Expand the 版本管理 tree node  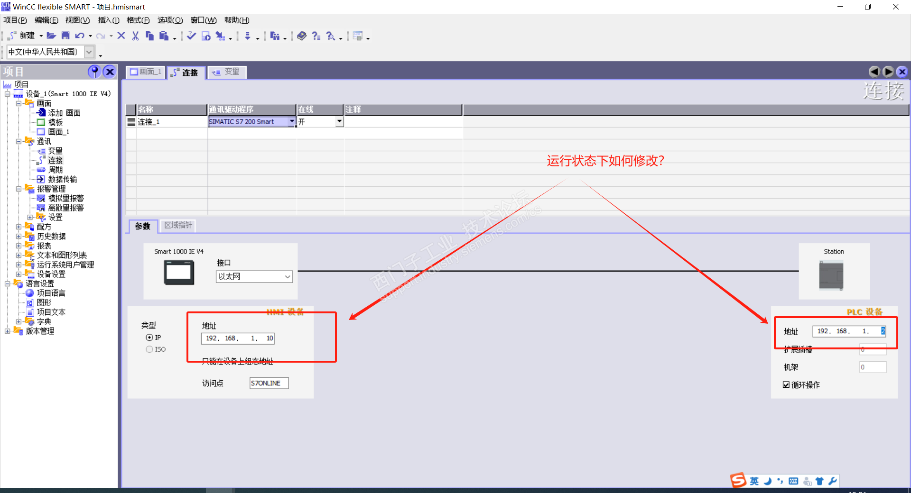[7, 331]
